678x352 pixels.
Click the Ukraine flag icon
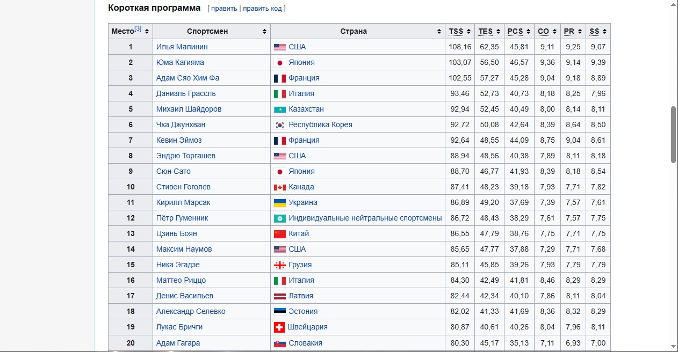279,203
